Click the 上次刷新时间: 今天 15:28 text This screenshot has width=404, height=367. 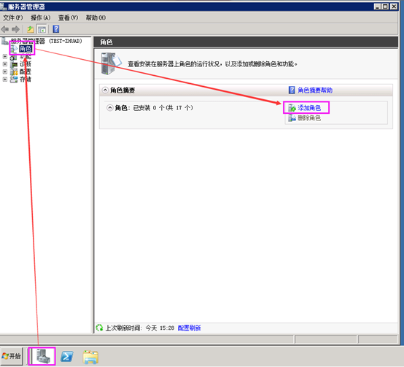(140, 328)
